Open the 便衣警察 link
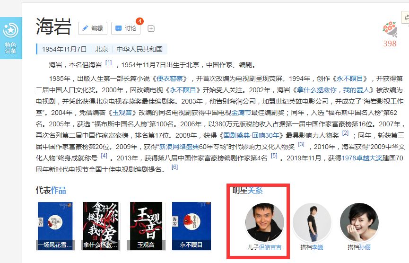The width and height of the screenshot is (409, 263). pos(170,79)
